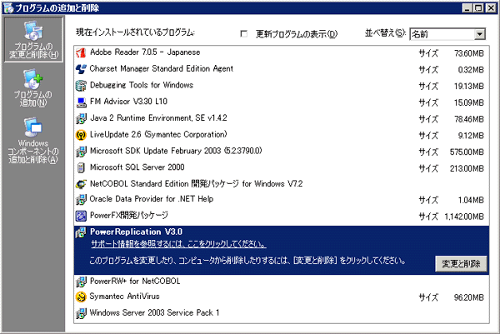500x334 pixels.
Task: Click the 1,142.00MB size value
Action: [x=464, y=217]
